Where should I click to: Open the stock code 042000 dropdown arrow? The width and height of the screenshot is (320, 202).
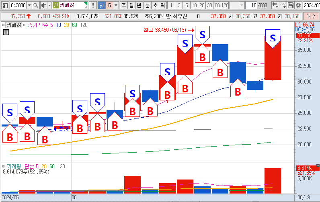coord(29,5)
